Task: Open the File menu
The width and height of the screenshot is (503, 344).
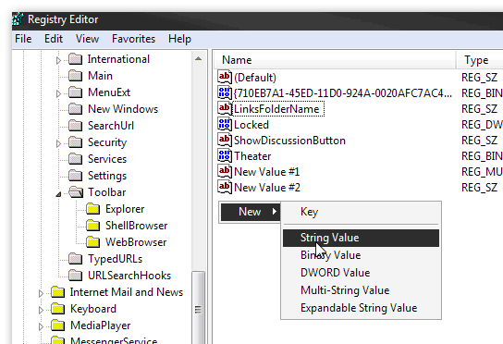Action: coord(23,39)
